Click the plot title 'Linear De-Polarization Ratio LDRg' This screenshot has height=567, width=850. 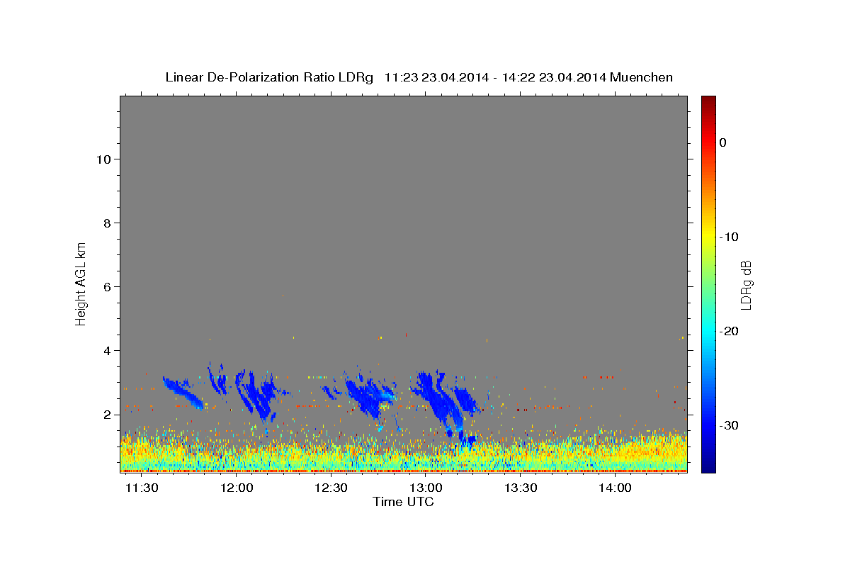(269, 77)
